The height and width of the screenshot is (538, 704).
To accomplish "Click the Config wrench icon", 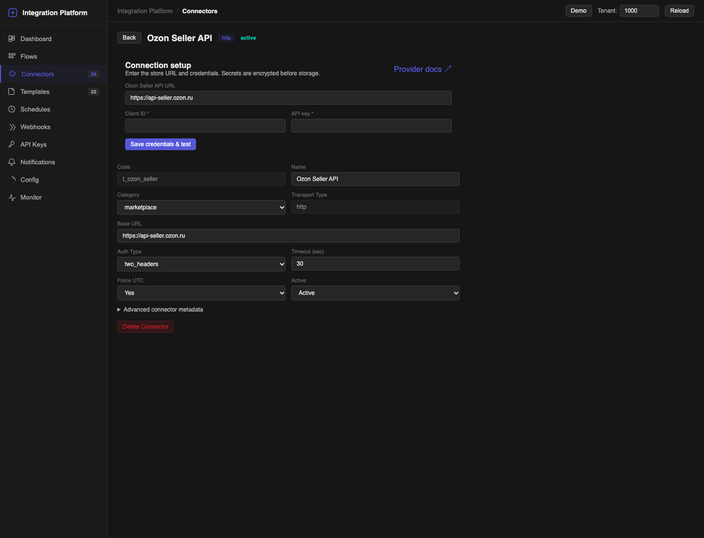I will point(14,179).
